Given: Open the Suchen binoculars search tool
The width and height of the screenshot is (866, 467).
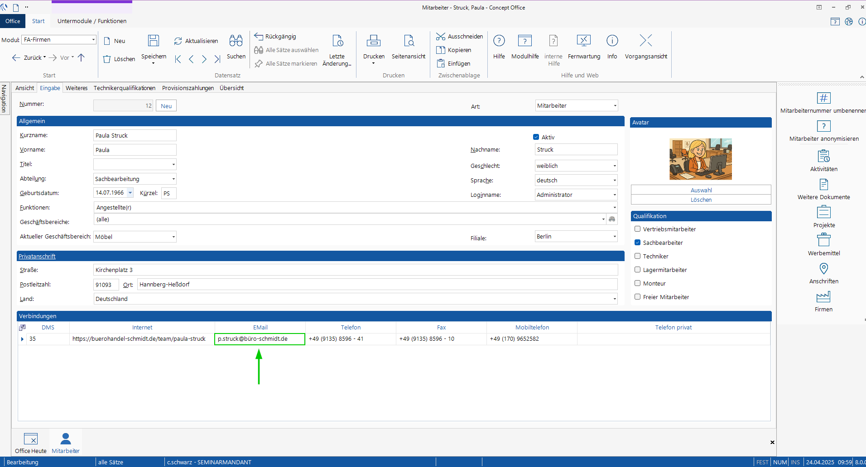Looking at the screenshot, I should pos(236,41).
